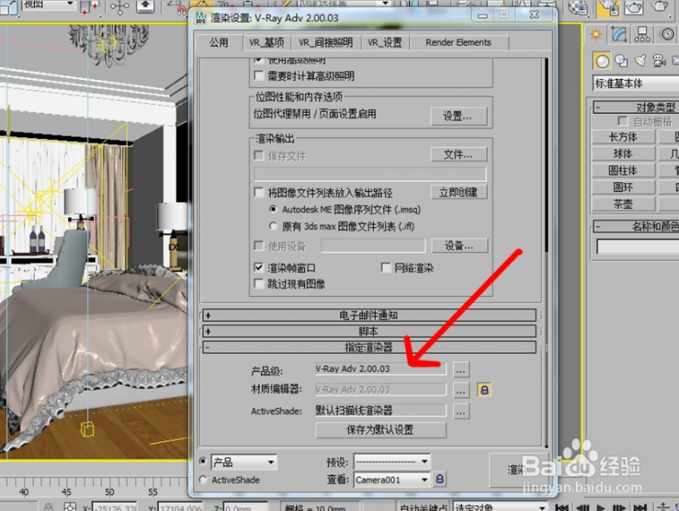
Task: Select 原有 3ds max 图像文件列表 (.ifl) option
Action: pos(273,226)
